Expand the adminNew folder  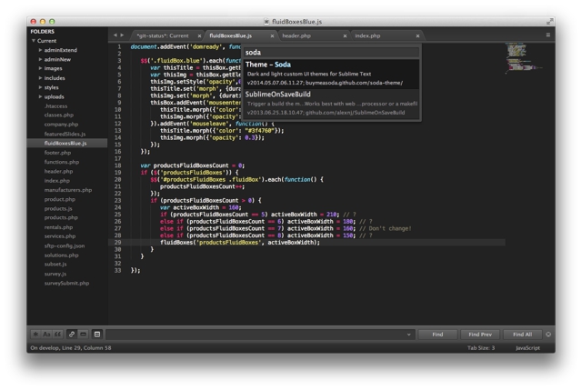coord(40,59)
